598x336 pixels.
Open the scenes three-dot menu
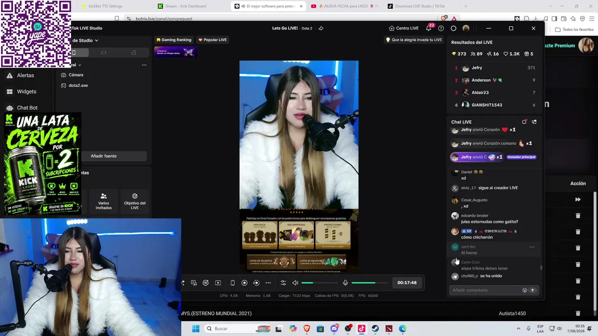(x=144, y=65)
